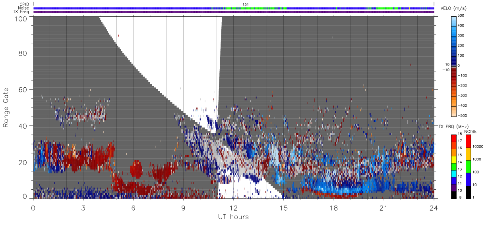
Task: Click the 21 tick on the UT hours axis
Action: (384, 208)
